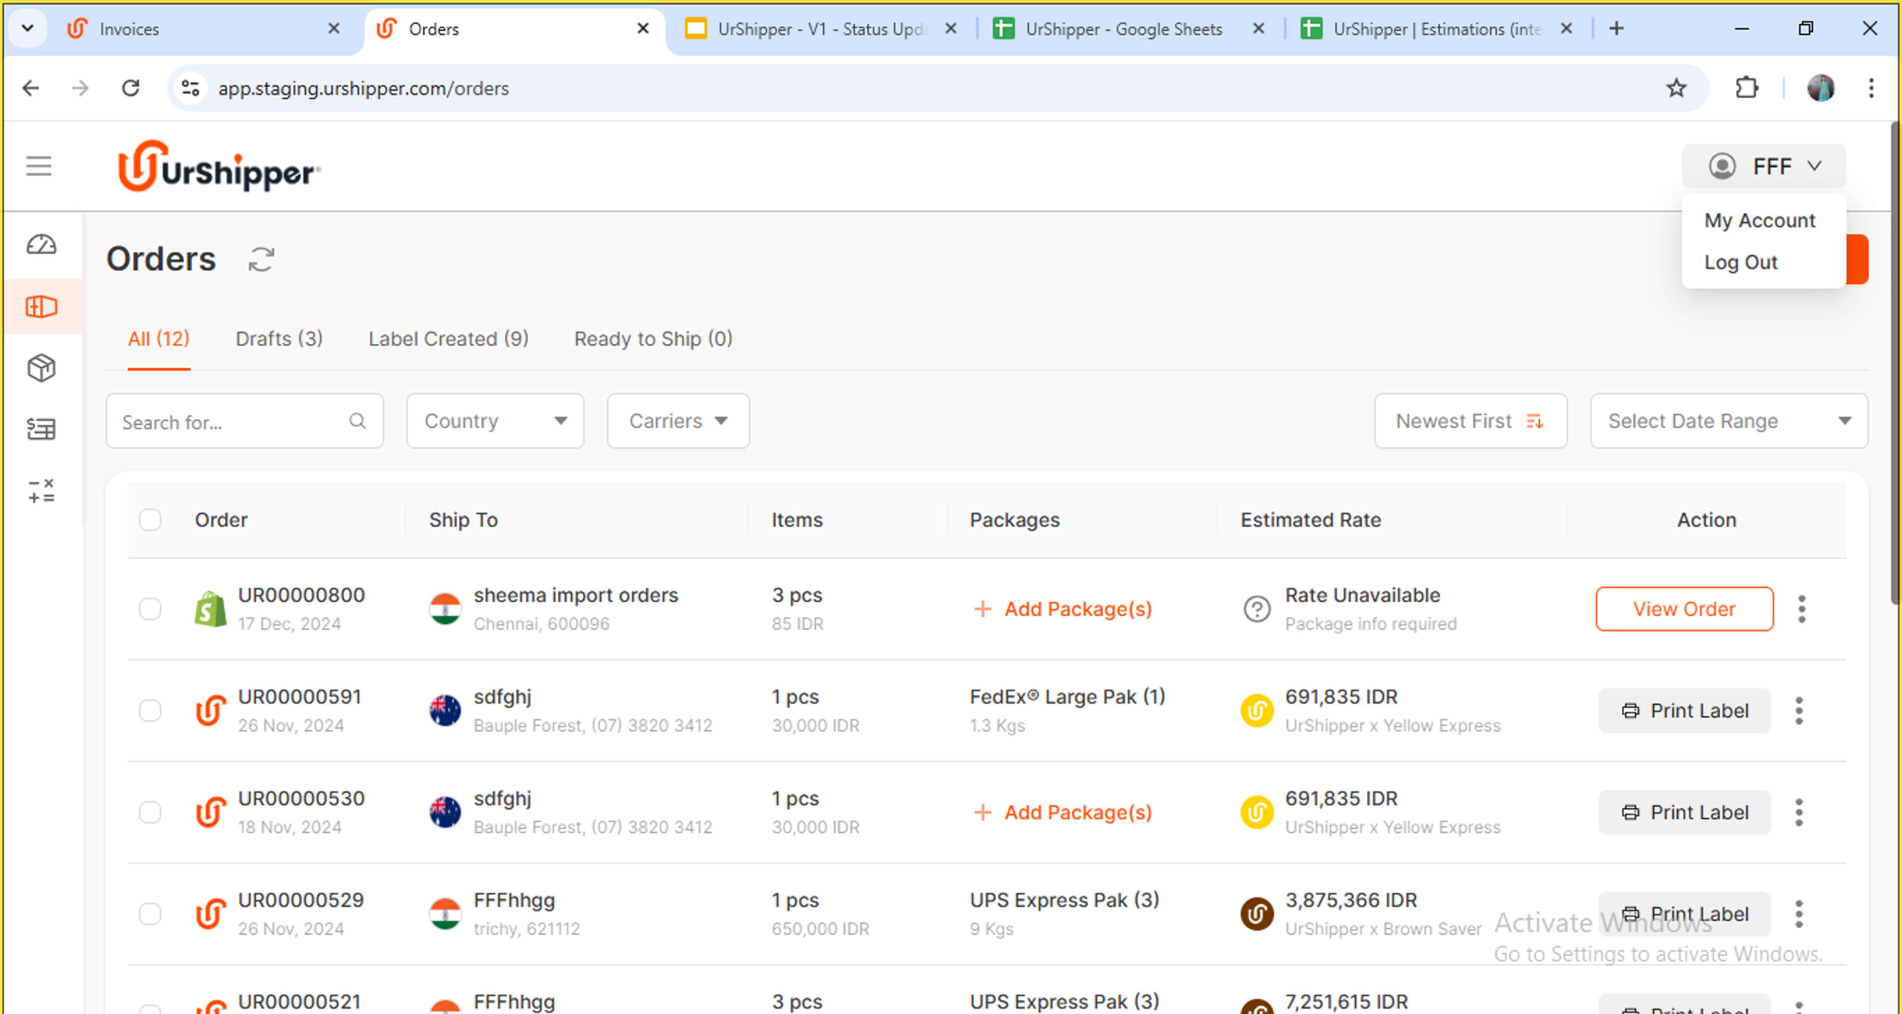Image resolution: width=1902 pixels, height=1014 pixels.
Task: Bookmark this page with the star icon
Action: (x=1676, y=88)
